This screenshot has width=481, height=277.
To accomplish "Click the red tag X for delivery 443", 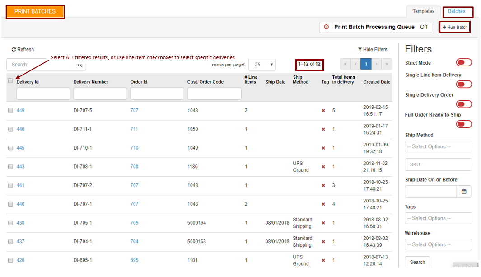I will [x=323, y=167].
